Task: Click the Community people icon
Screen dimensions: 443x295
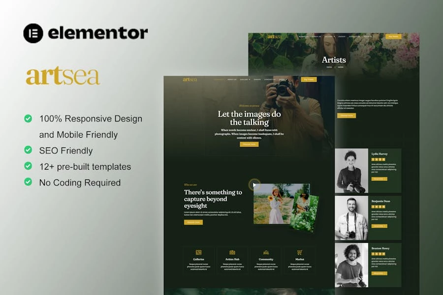Action: tap(266, 251)
